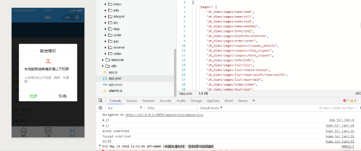
Task: Open the VM422:1 source link
Action: (348, 147)
